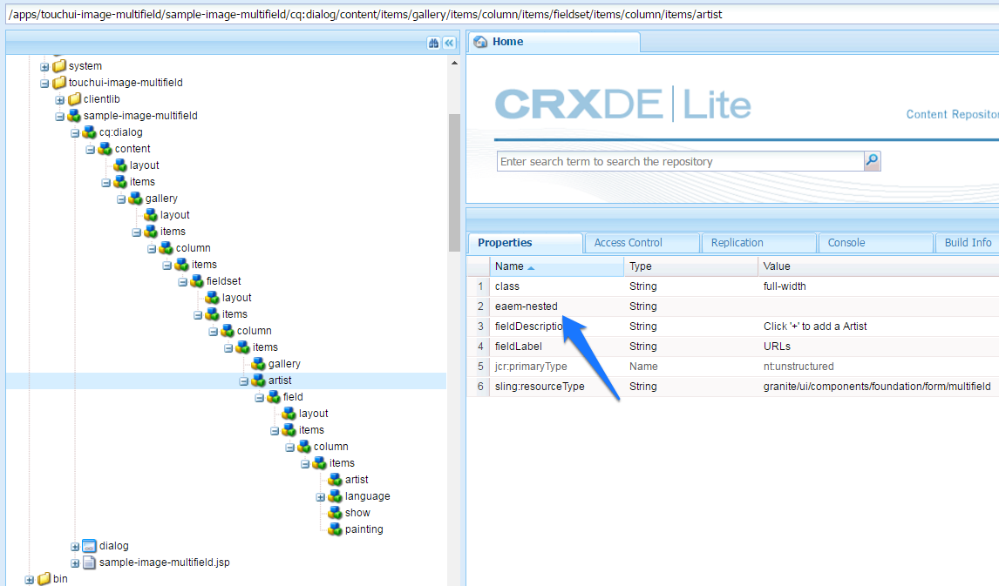999x586 pixels.
Task: Click the touchui-image-multifield folder icon
Action: tap(60, 82)
